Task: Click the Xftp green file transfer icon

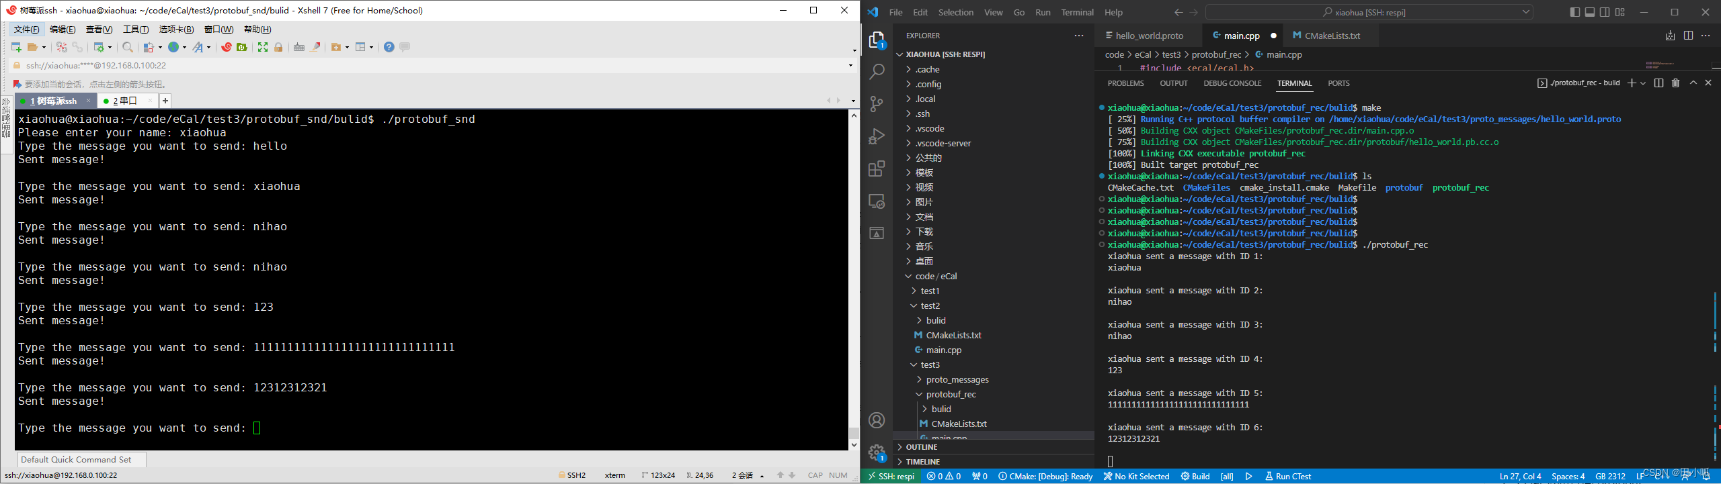Action: click(x=242, y=47)
